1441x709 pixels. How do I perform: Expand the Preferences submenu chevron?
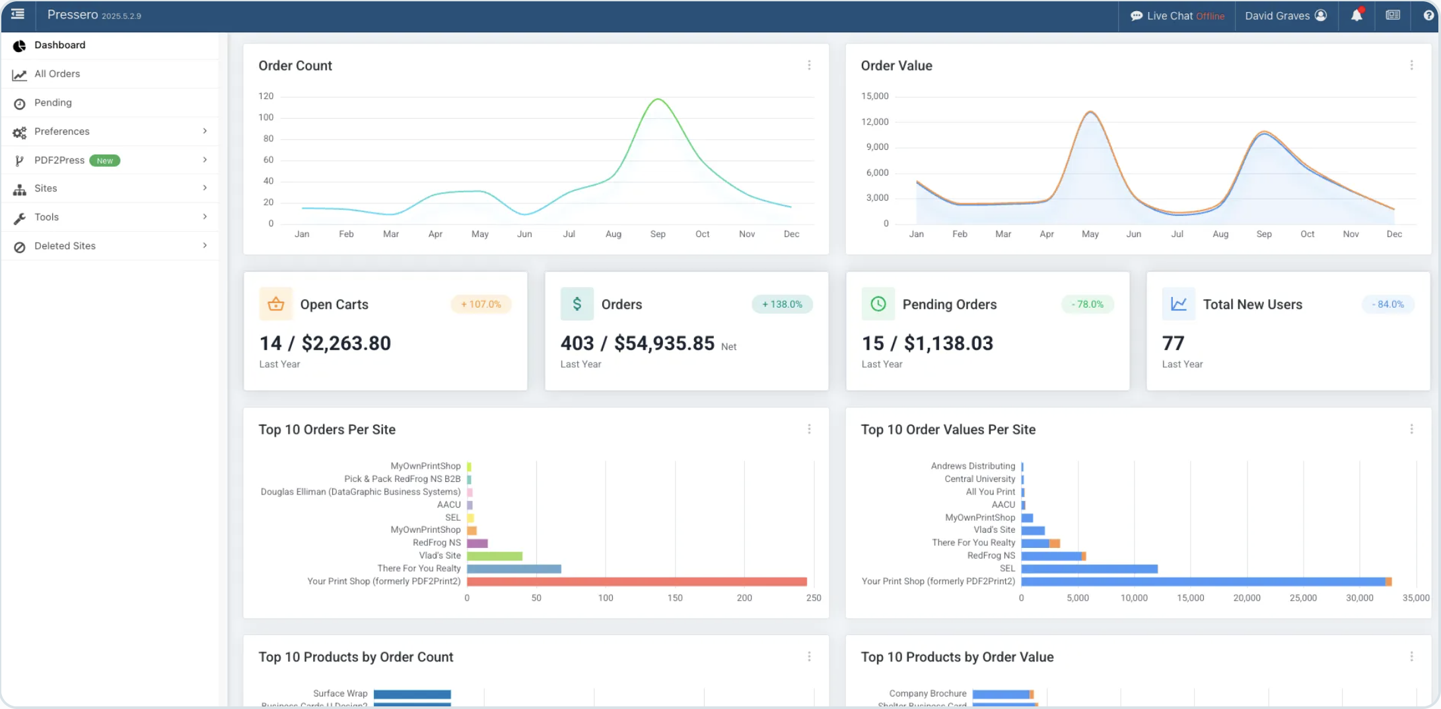coord(205,131)
